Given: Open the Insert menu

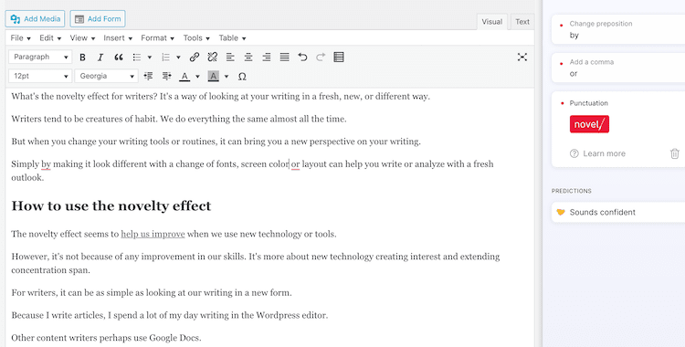Looking at the screenshot, I should [x=118, y=38].
